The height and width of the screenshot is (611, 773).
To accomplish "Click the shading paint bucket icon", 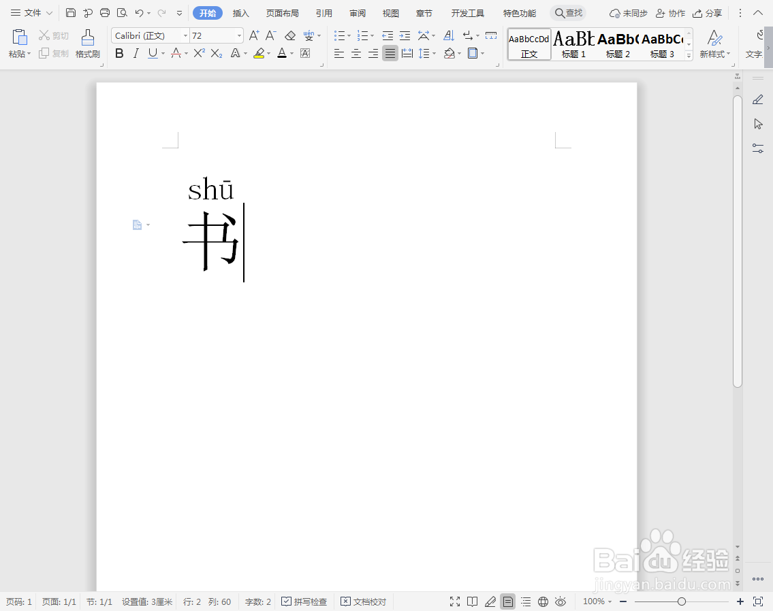I will click(x=449, y=53).
